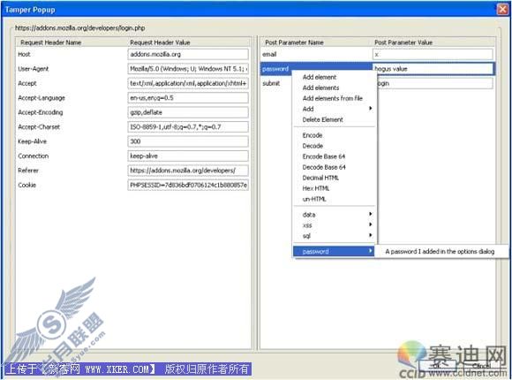The image size is (512, 380).
Task: Select the Cookie header name
Action: click(26, 185)
